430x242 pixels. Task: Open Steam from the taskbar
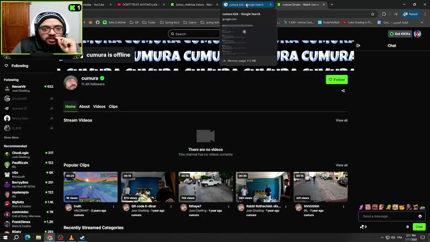[x=82, y=238]
